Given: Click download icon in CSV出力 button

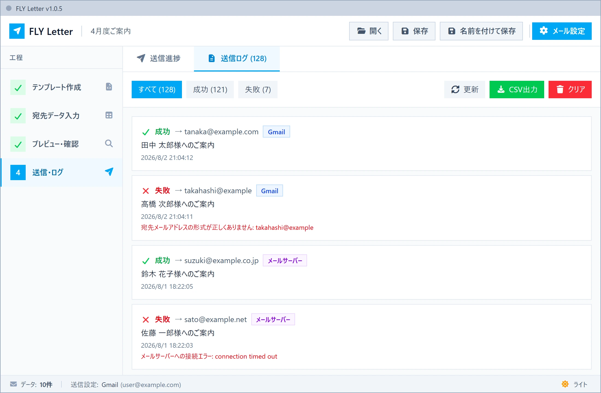Looking at the screenshot, I should 501,89.
